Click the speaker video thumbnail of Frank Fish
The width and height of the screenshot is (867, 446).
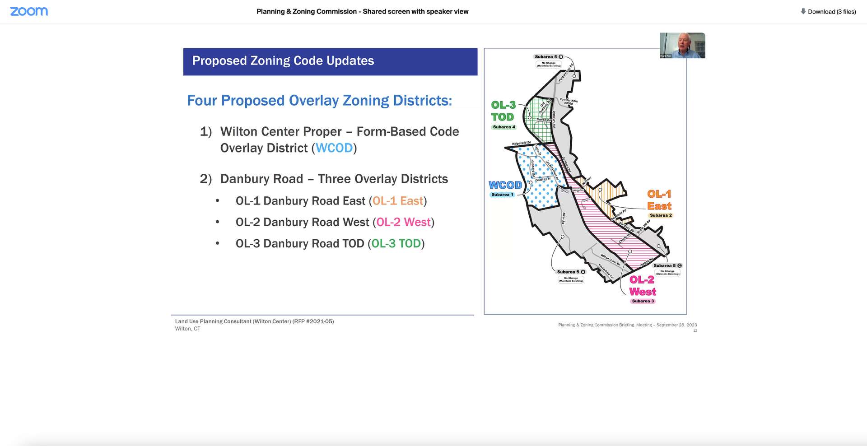(x=682, y=46)
